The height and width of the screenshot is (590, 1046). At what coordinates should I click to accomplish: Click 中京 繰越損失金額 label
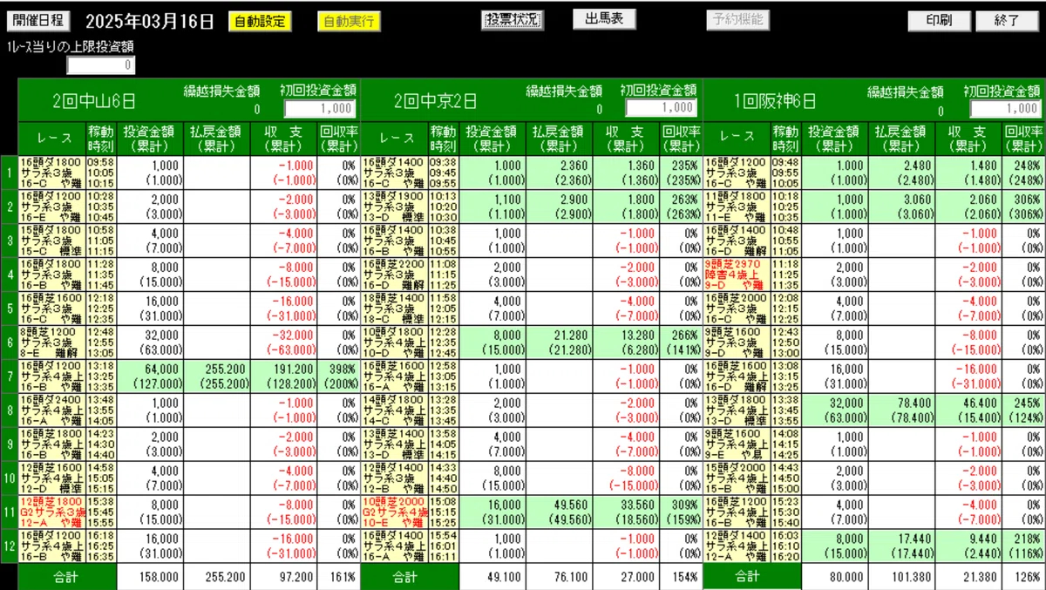[x=563, y=91]
